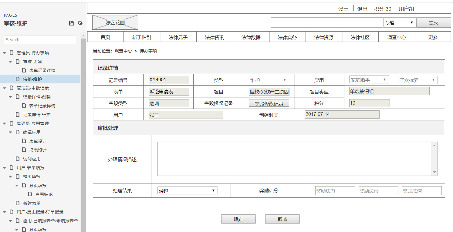The width and height of the screenshot is (453, 232).
Task: Select 应用-已填报表单/未填报表单 page in tree
Action: coord(50,221)
